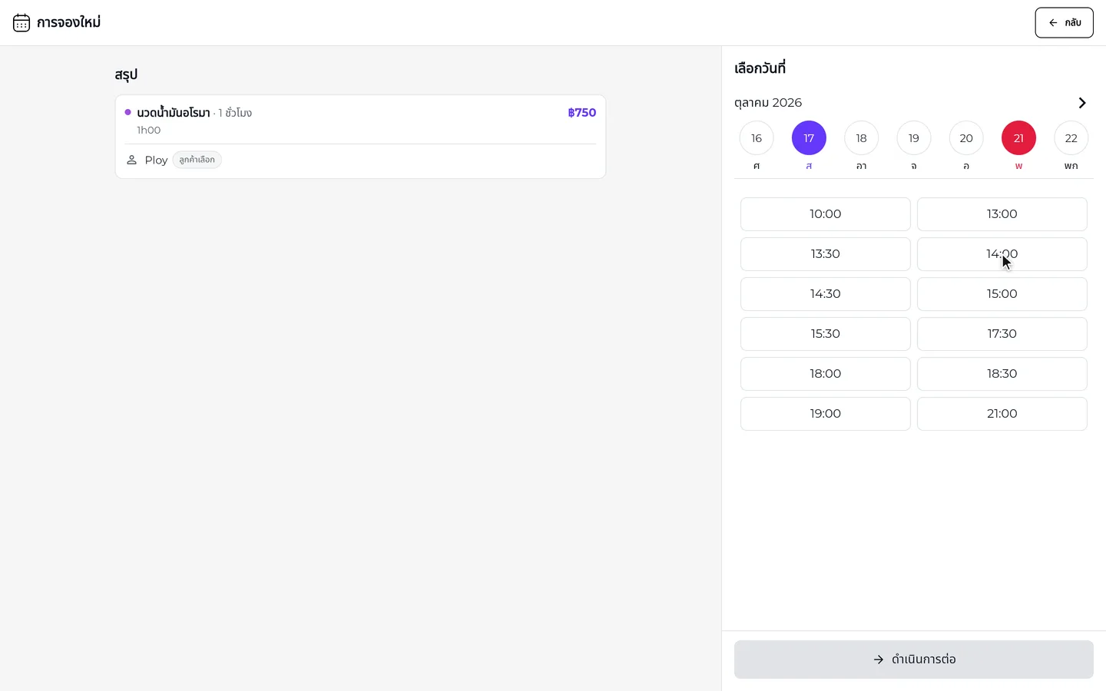
Task: Click the เลือกวันที่ heading
Action: (760, 68)
